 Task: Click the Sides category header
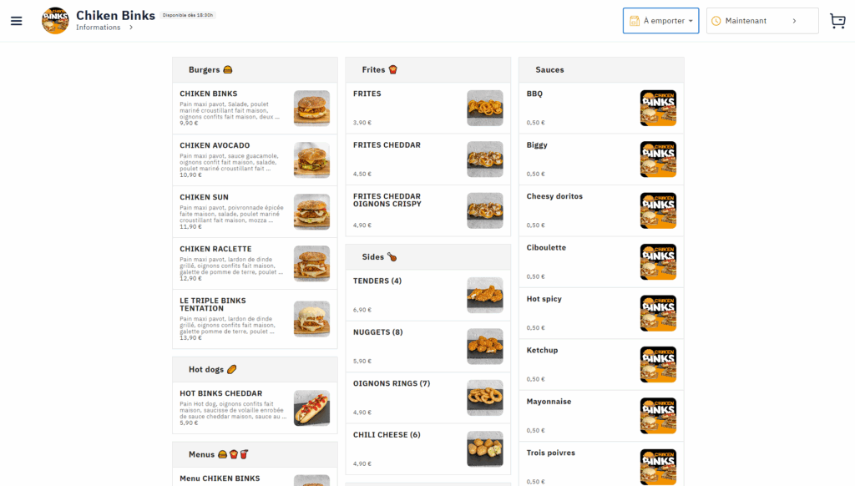428,257
